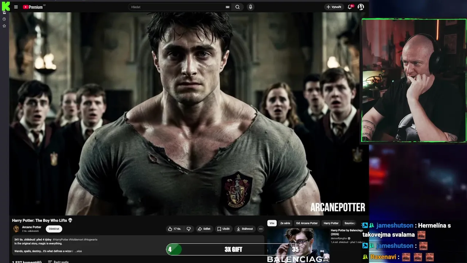Open Arcane Potter channel name link
Viewport: 467px width, 263px height.
click(32, 227)
